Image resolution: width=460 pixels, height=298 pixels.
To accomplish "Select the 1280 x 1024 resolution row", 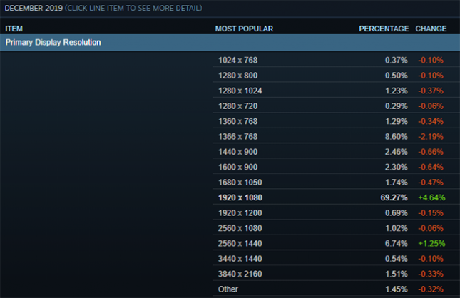I will (x=336, y=91).
